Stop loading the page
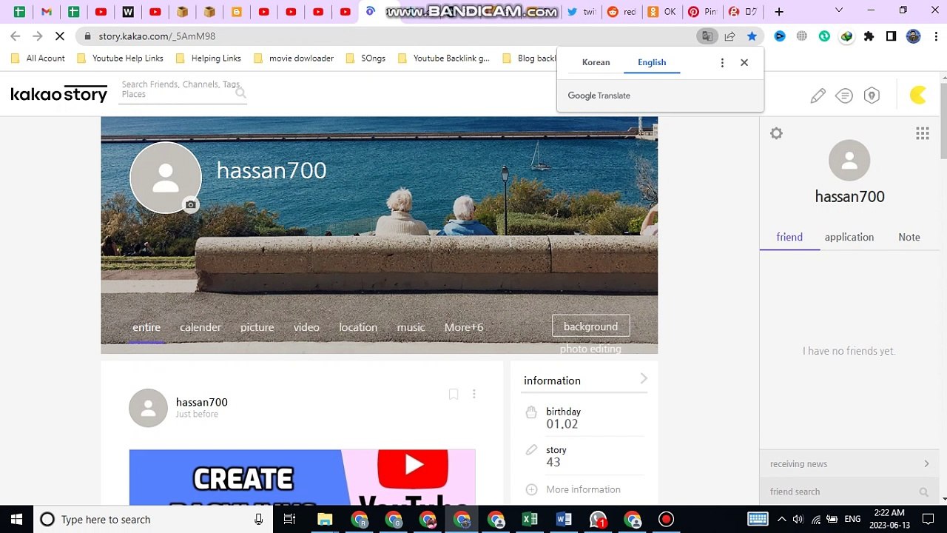Viewport: 947px width, 533px height. click(60, 36)
